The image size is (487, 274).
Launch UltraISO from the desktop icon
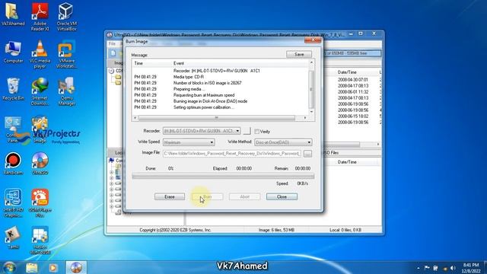[40, 164]
